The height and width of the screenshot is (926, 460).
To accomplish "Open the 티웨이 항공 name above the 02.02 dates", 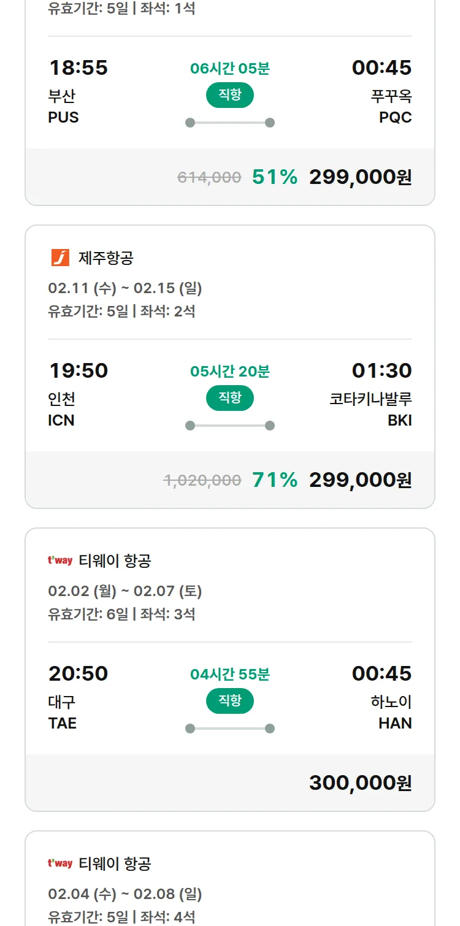I will tap(115, 561).
